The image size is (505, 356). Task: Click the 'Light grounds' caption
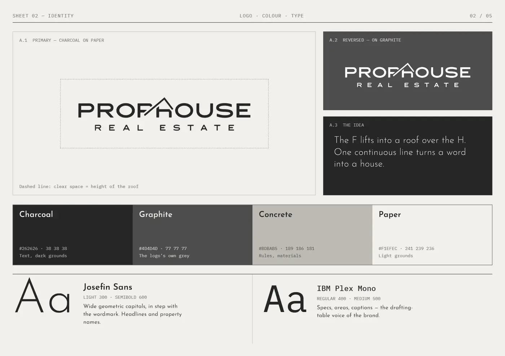click(x=396, y=256)
